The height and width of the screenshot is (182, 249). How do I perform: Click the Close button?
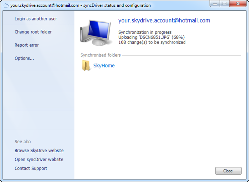tap(228, 171)
